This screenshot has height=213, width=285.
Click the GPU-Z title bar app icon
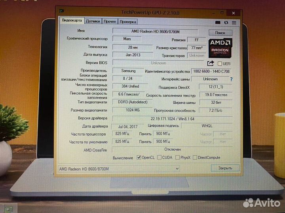point(62,11)
